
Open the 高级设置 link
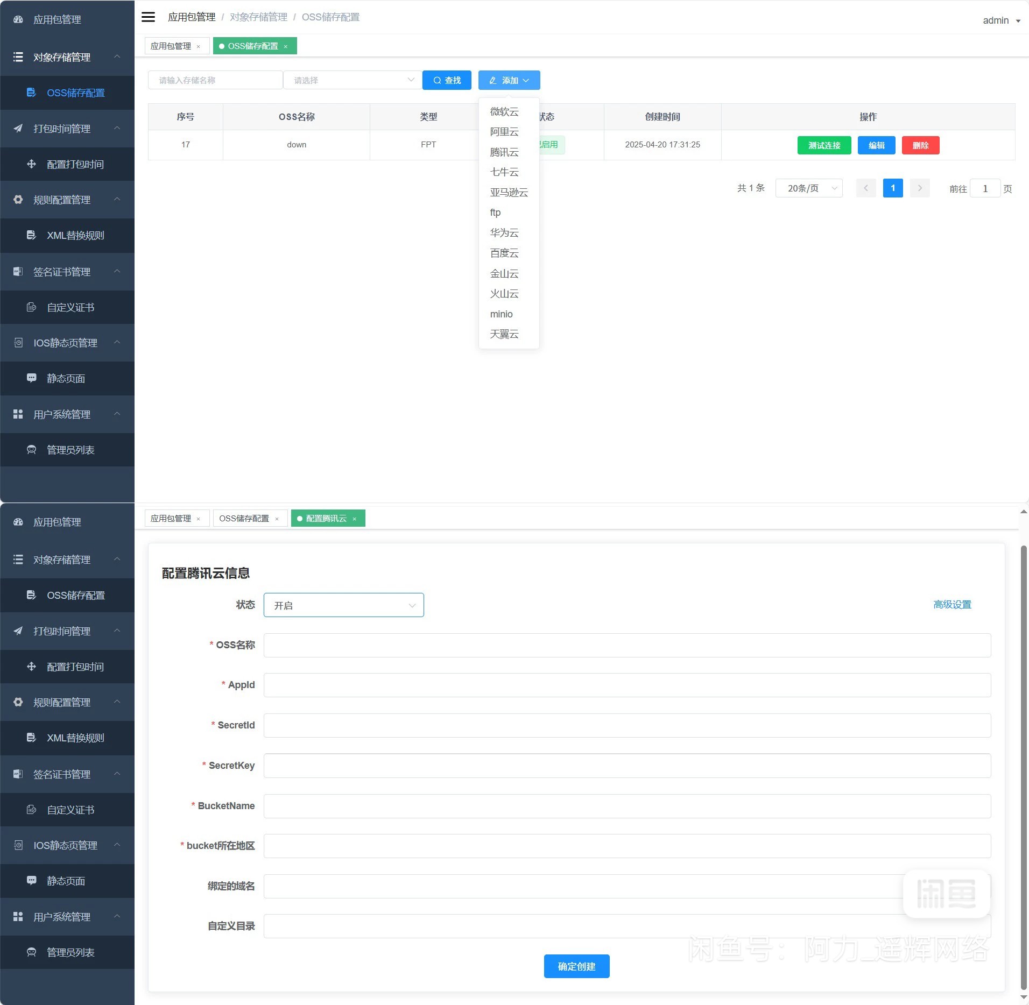click(952, 605)
